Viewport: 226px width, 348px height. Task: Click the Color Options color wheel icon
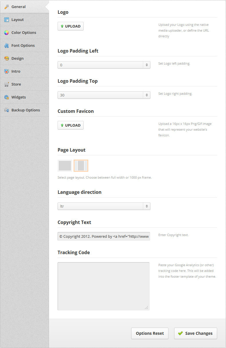pos(7,33)
